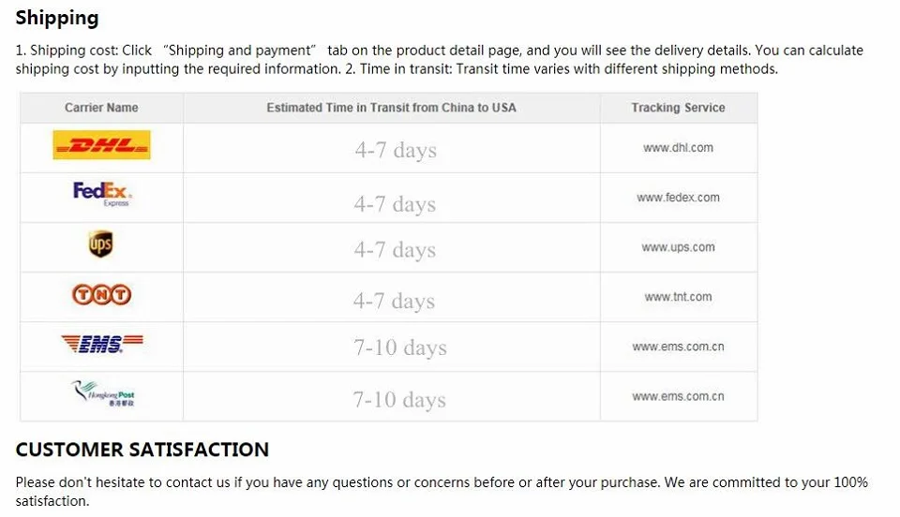Visit the www.ups.com tracking site
The height and width of the screenshot is (517, 900).
pyautogui.click(x=678, y=247)
